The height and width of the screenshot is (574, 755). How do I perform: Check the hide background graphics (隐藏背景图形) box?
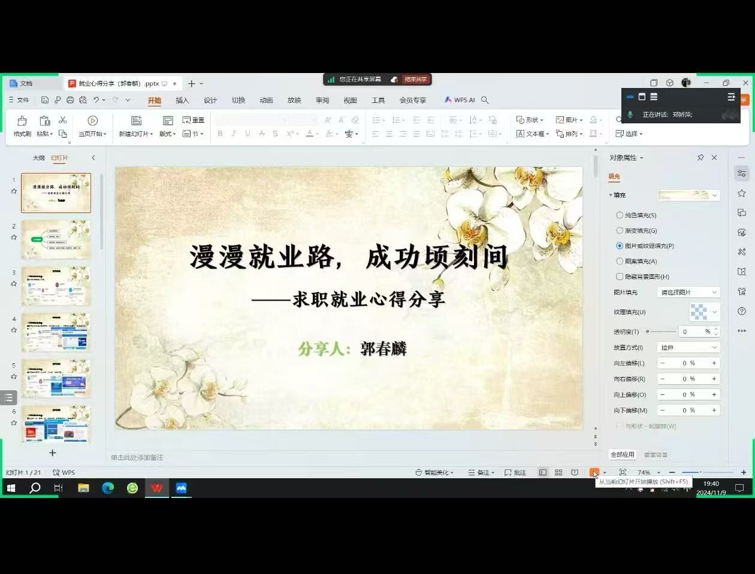click(620, 277)
